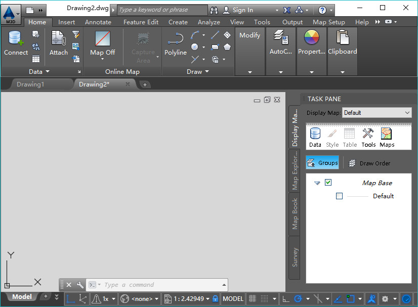The image size is (418, 307).
Task: Toggle object snap square icon
Action: pos(350,299)
